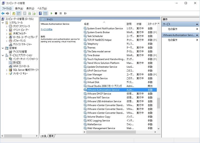Select WMI コントロール in the tree
Image resolution: width=200 pixels, height=143 pixels.
(21, 66)
